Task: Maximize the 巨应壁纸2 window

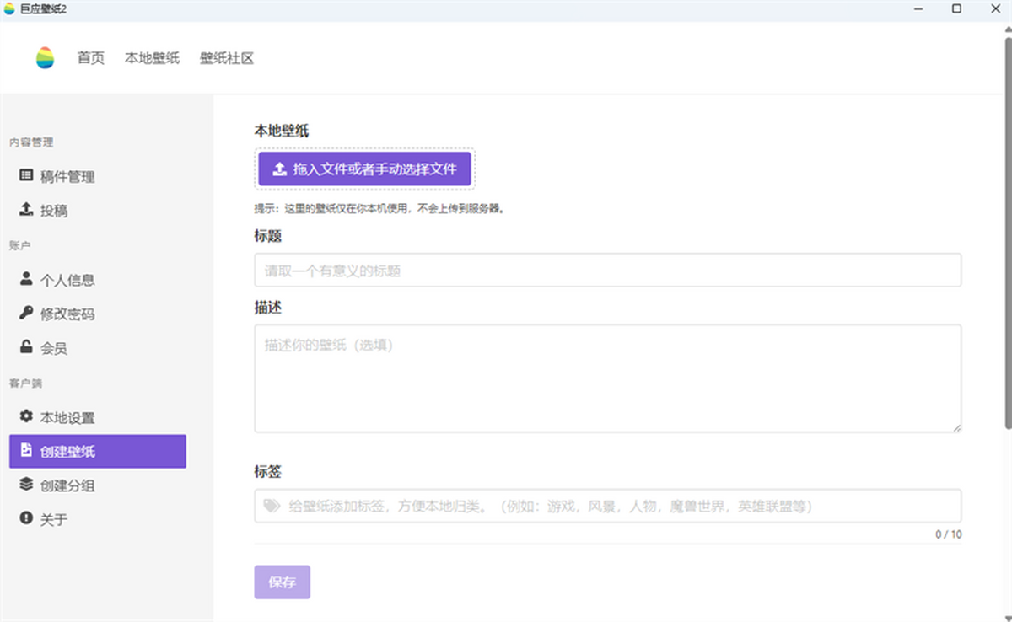Action: [x=956, y=8]
